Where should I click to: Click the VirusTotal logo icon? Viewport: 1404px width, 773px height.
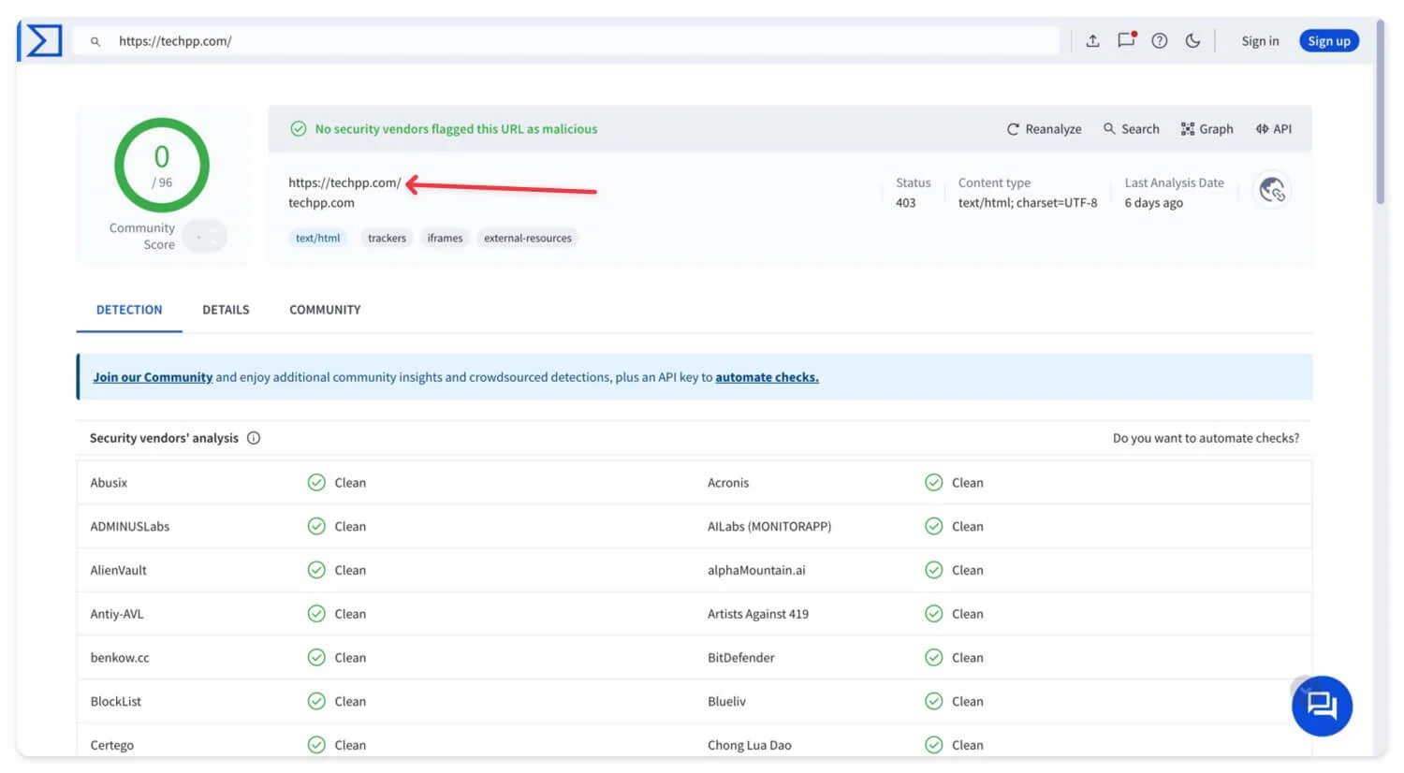(43, 41)
